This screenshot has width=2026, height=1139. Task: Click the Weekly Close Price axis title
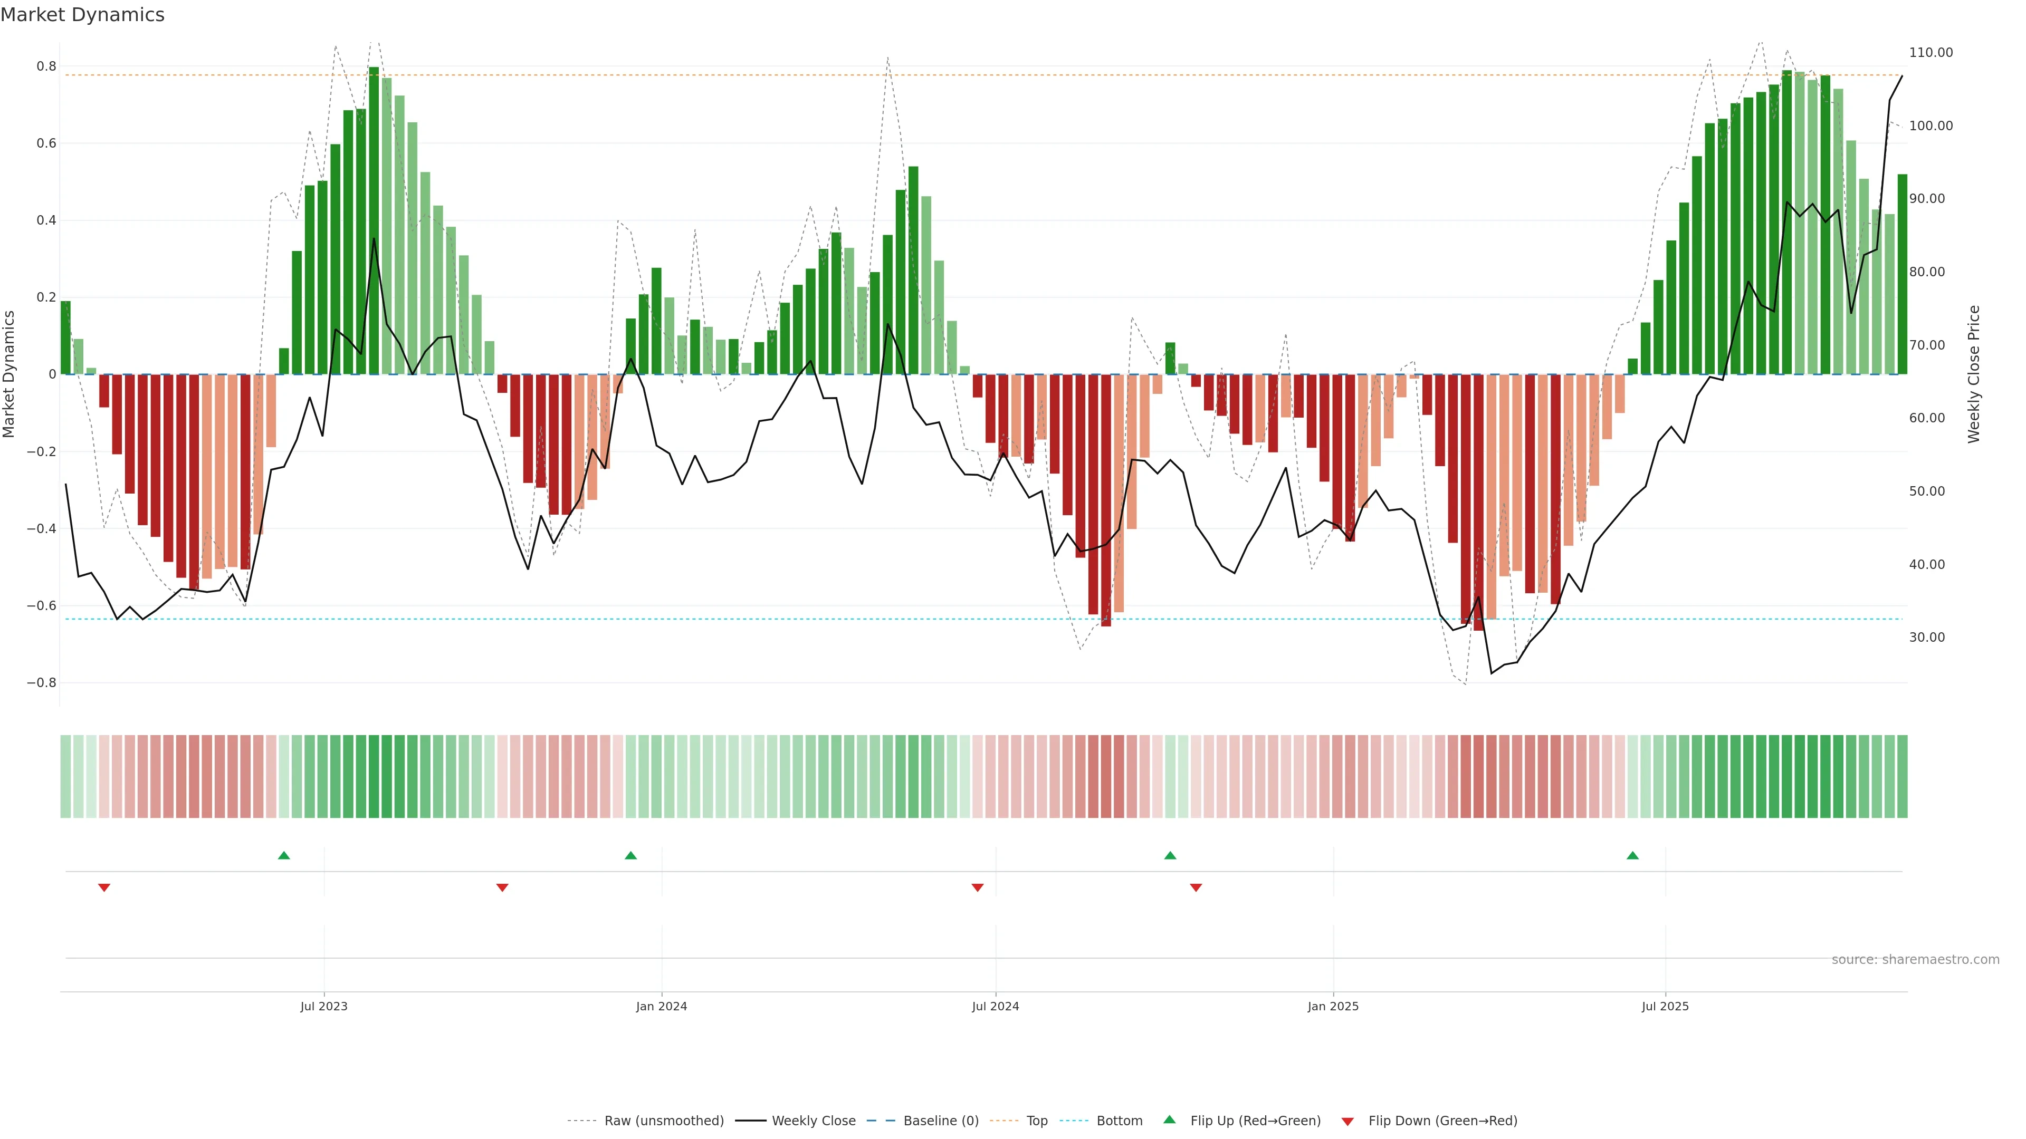(1973, 374)
